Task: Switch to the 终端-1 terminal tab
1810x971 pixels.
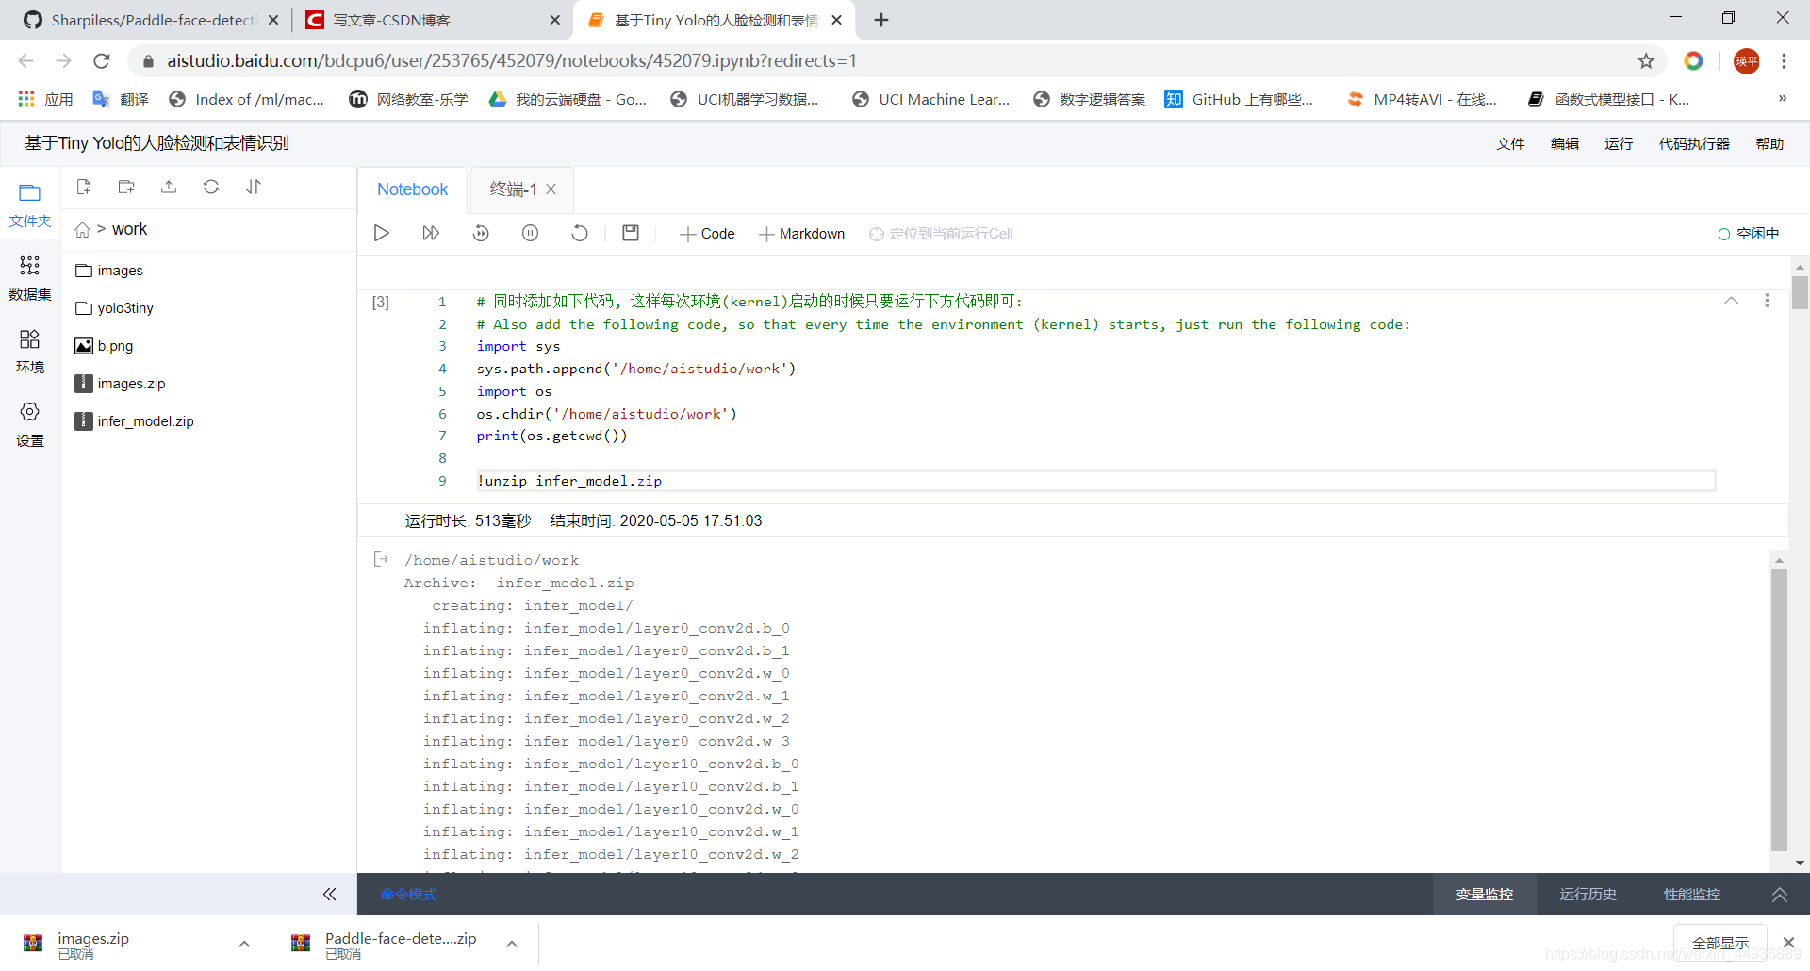Action: point(513,189)
